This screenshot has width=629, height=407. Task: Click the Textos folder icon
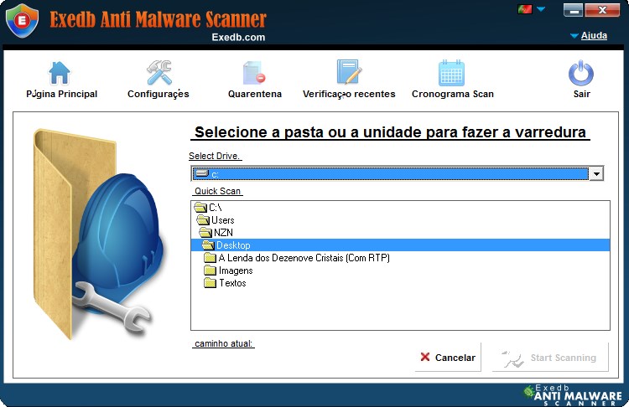pos(210,283)
